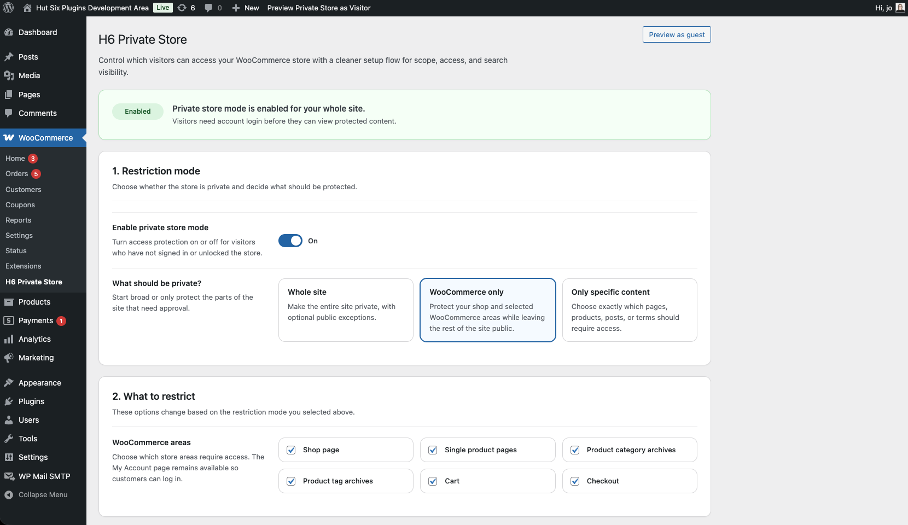Click the WooCommerce Home badge showing 3
The height and width of the screenshot is (525, 908).
[x=33, y=159]
